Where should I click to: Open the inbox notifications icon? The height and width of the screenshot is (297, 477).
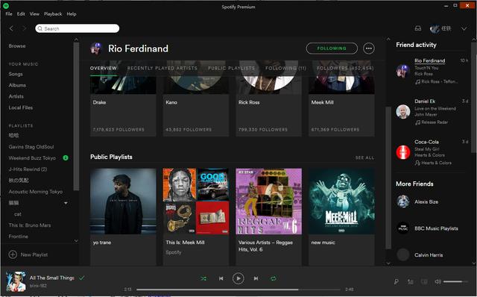point(418,28)
